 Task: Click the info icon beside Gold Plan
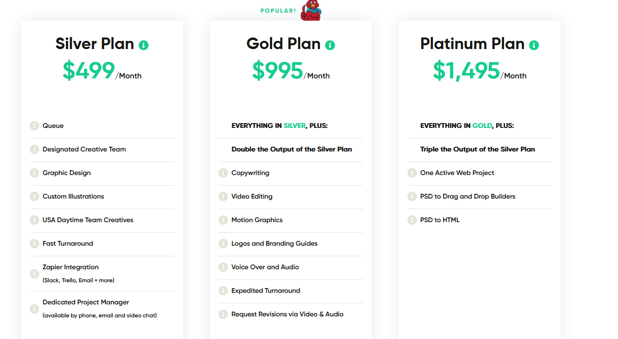click(330, 45)
